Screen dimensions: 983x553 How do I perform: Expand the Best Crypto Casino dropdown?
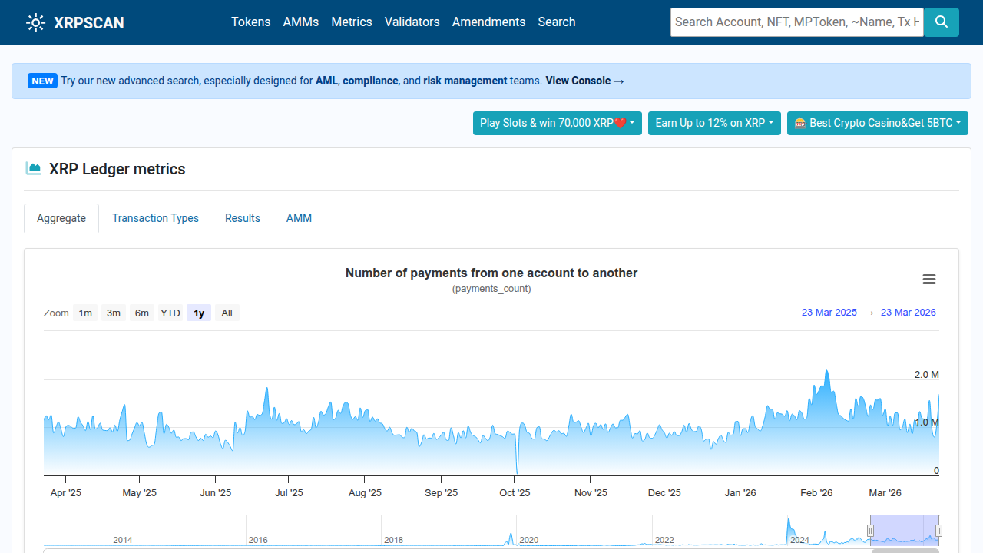click(959, 123)
